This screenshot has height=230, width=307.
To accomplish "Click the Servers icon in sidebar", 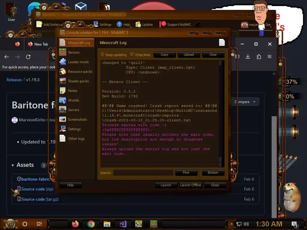I will (x=62, y=110).
